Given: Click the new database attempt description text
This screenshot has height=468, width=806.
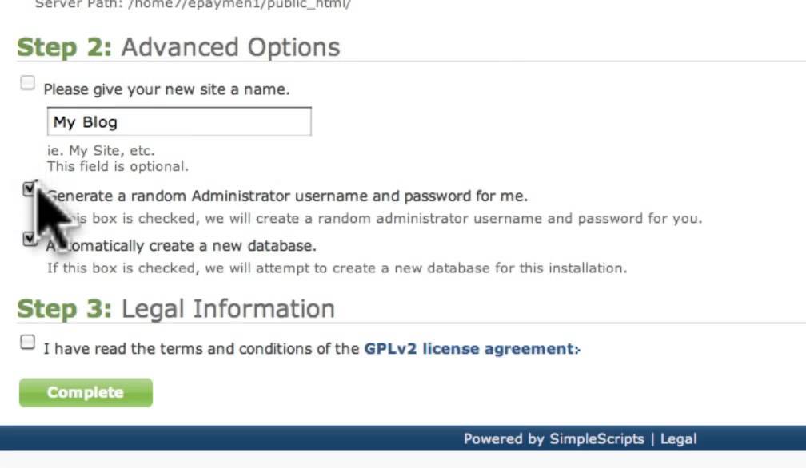Looking at the screenshot, I should 336,268.
